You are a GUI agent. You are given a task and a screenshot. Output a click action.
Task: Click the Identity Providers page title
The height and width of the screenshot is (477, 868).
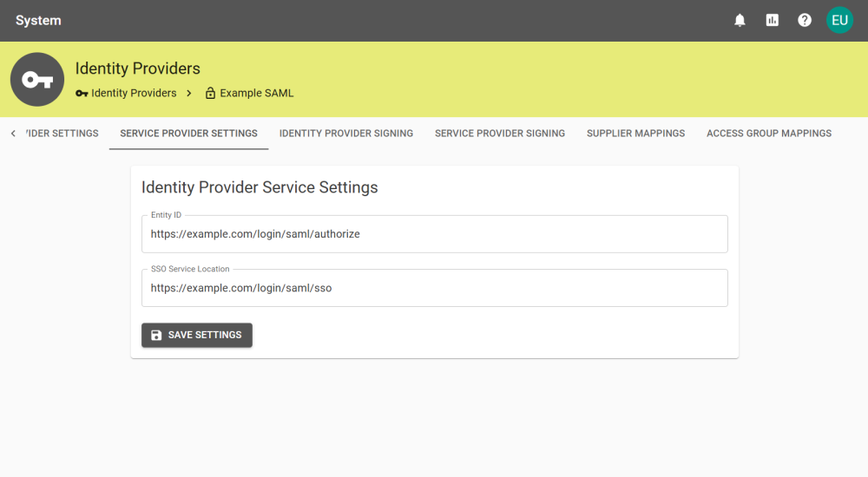[138, 69]
